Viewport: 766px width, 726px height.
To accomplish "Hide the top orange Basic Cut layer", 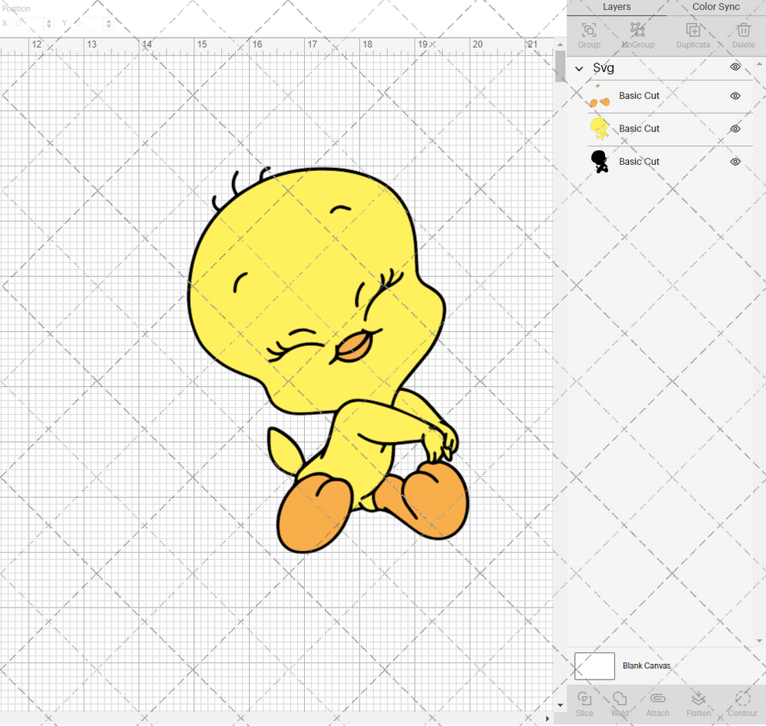I will coord(735,96).
